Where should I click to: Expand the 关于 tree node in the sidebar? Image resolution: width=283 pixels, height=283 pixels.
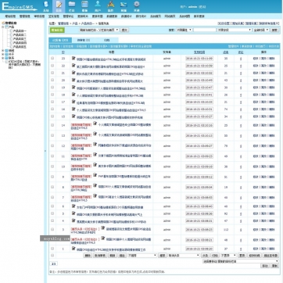[3, 54]
